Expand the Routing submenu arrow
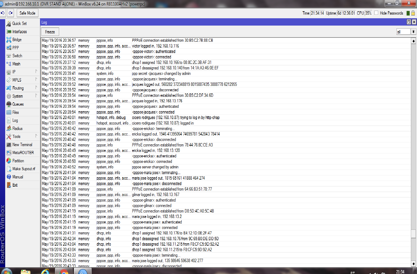The image size is (417, 274). tap(36, 88)
